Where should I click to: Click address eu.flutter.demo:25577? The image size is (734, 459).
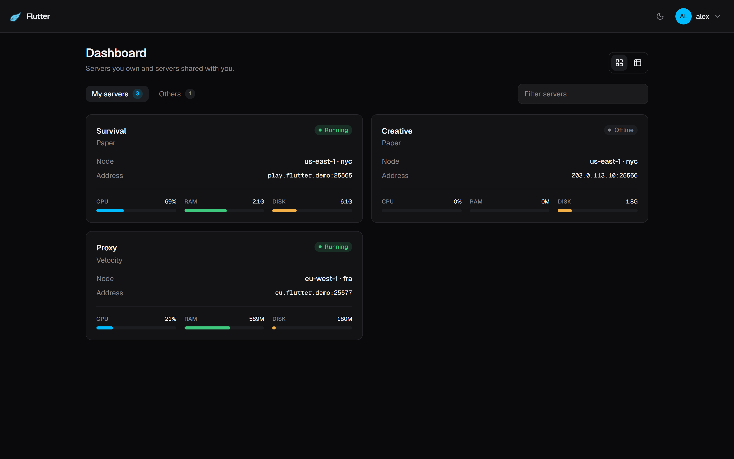(313, 293)
